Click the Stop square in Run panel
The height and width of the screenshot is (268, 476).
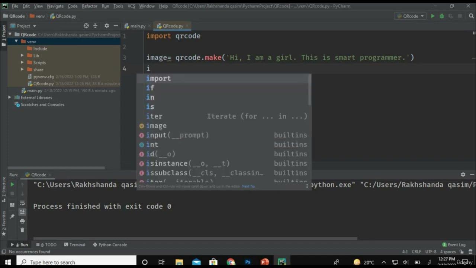[12, 194]
